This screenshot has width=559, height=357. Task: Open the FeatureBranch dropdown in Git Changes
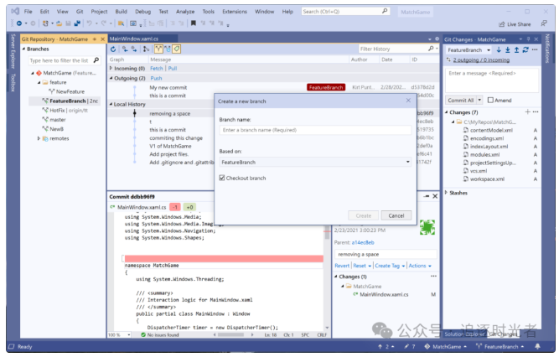(489, 50)
